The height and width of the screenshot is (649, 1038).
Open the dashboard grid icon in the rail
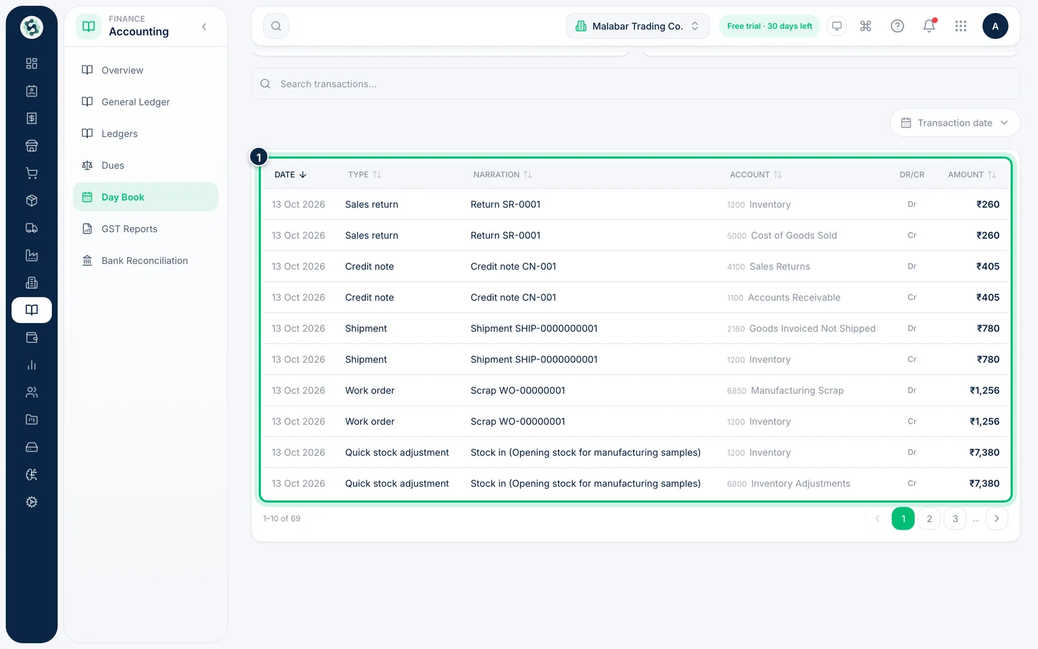(31, 64)
